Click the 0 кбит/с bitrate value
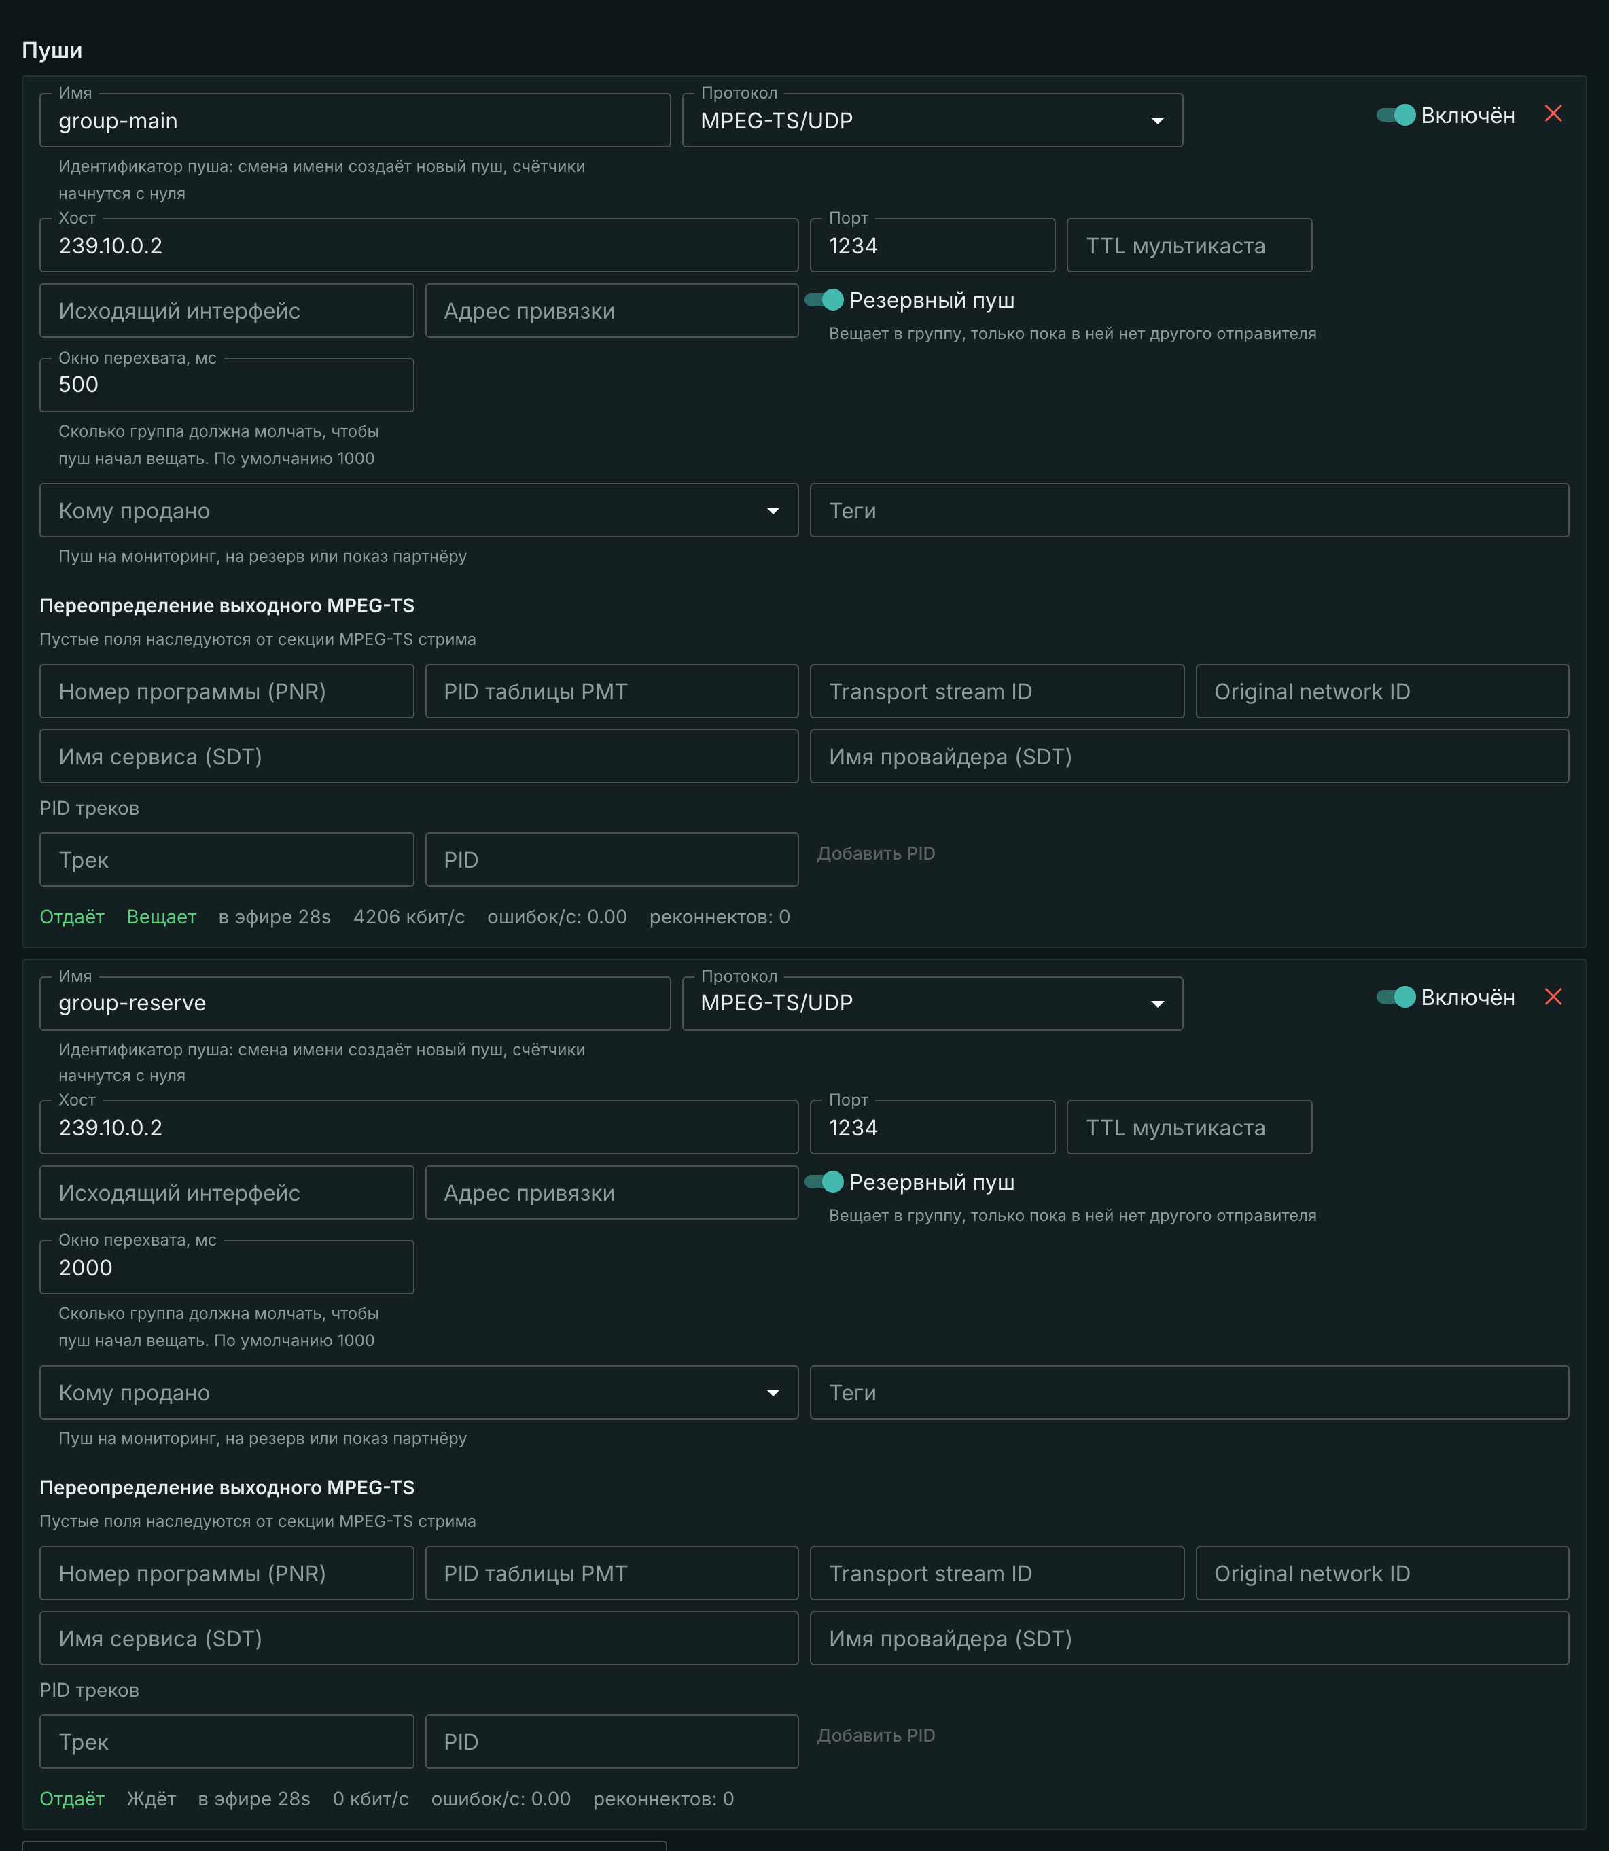1609x1851 pixels. (370, 1799)
